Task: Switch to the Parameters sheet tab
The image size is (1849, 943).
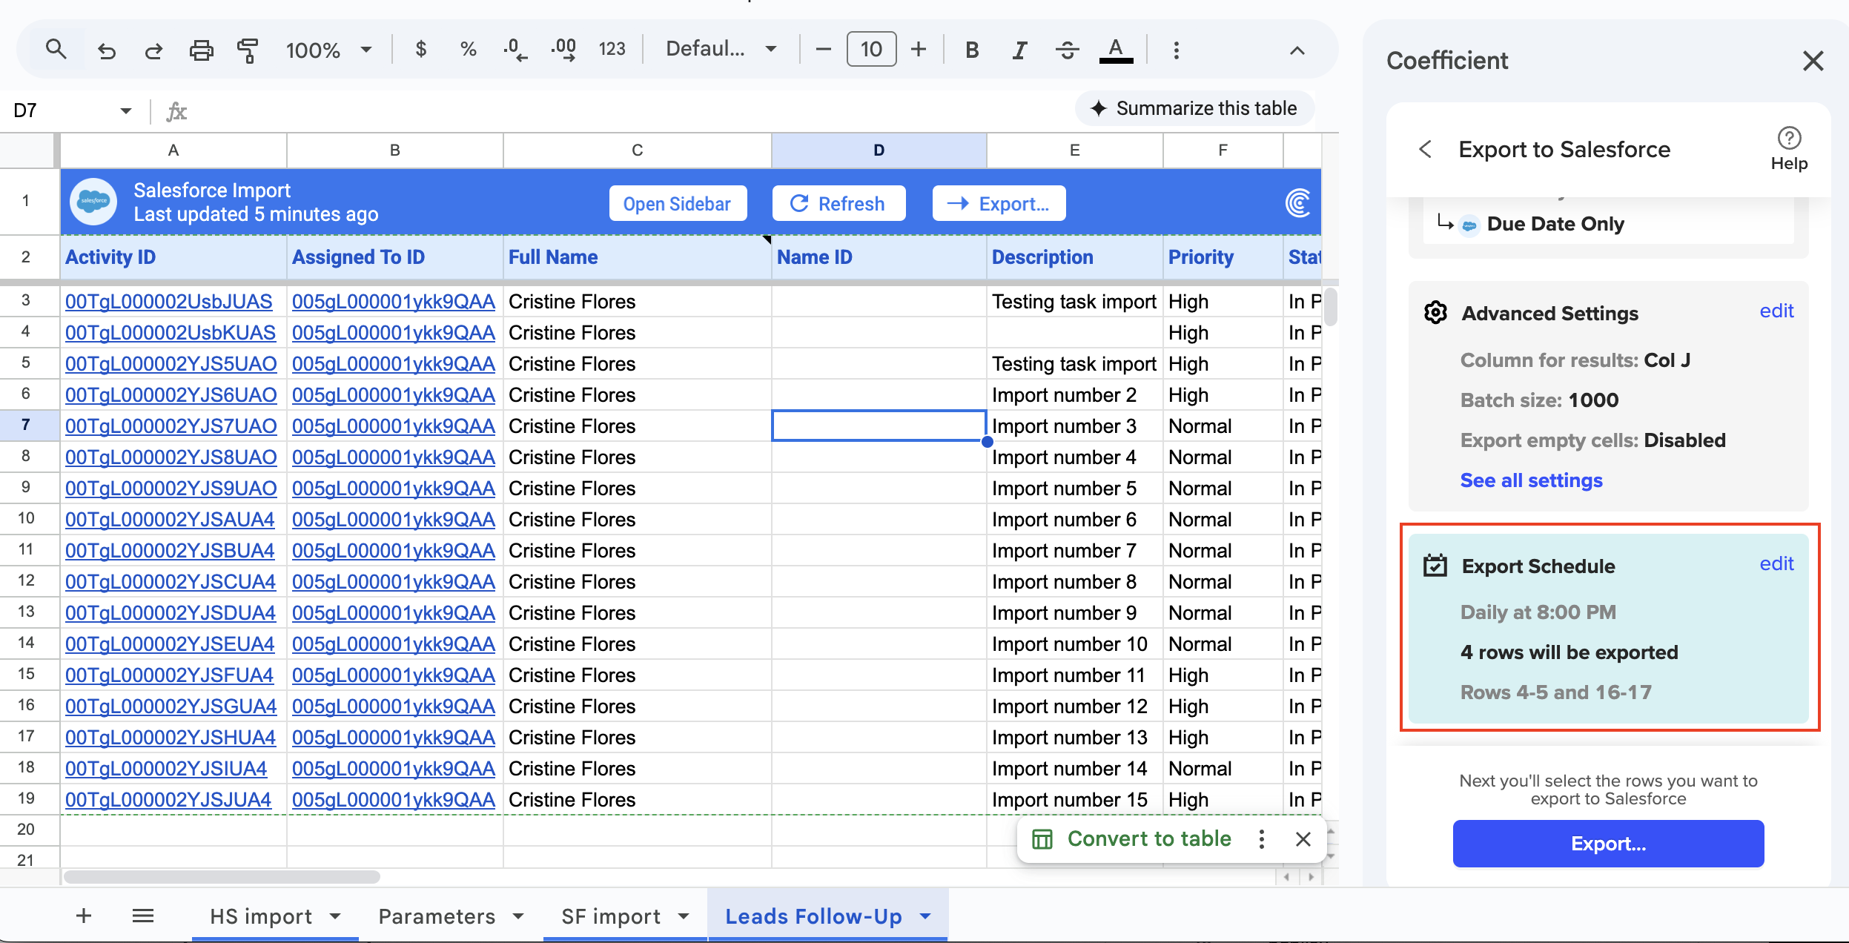Action: (437, 916)
